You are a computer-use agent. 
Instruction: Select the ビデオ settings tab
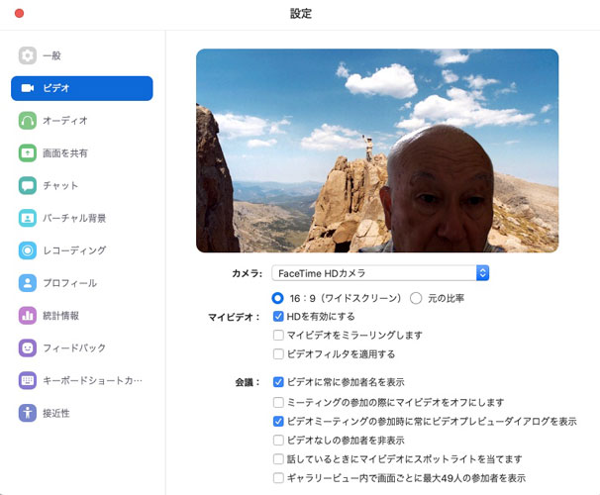pos(82,88)
